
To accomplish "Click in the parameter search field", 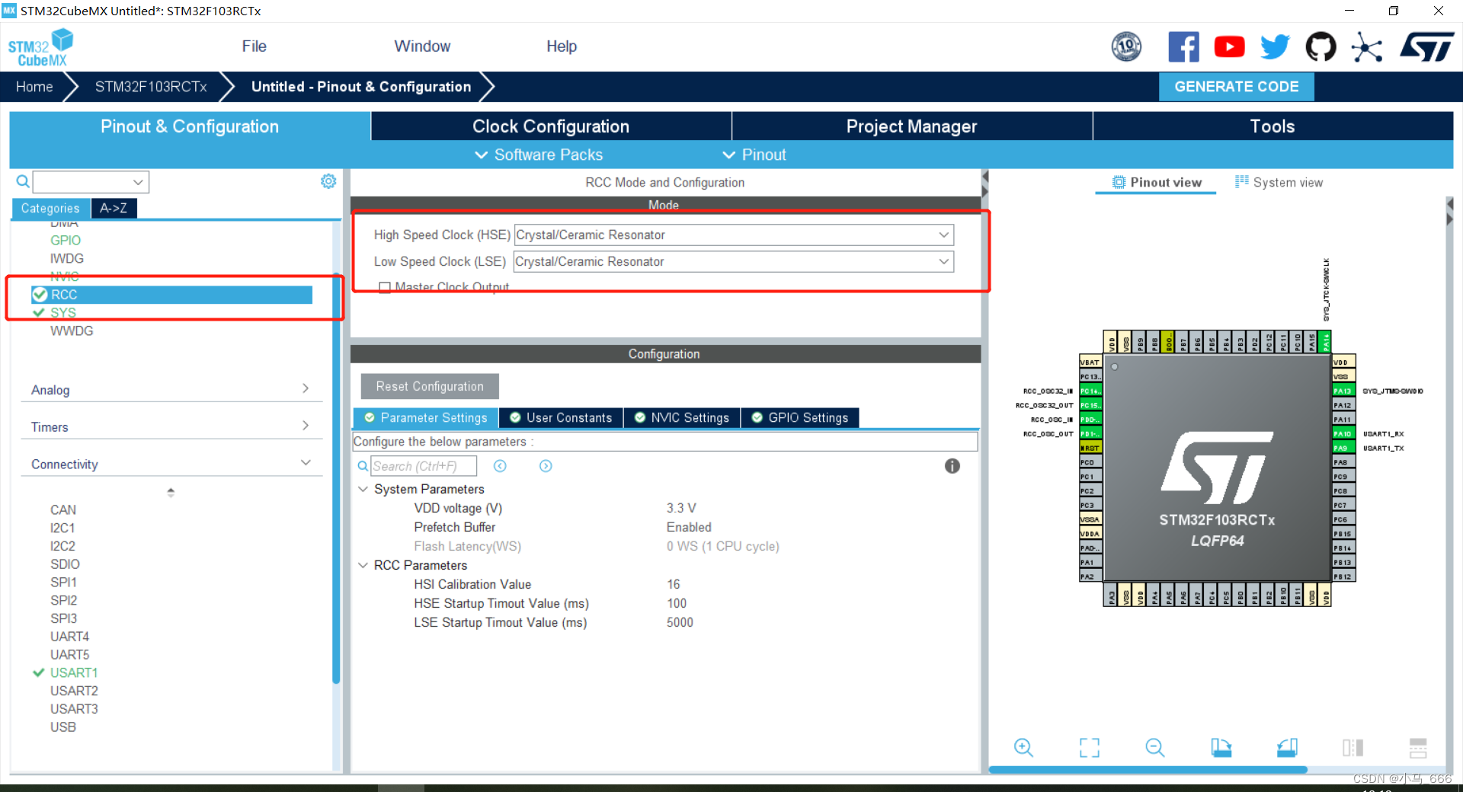I will coord(424,466).
